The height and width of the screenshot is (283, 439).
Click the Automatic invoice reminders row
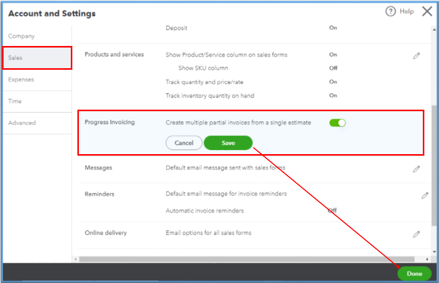coord(205,211)
